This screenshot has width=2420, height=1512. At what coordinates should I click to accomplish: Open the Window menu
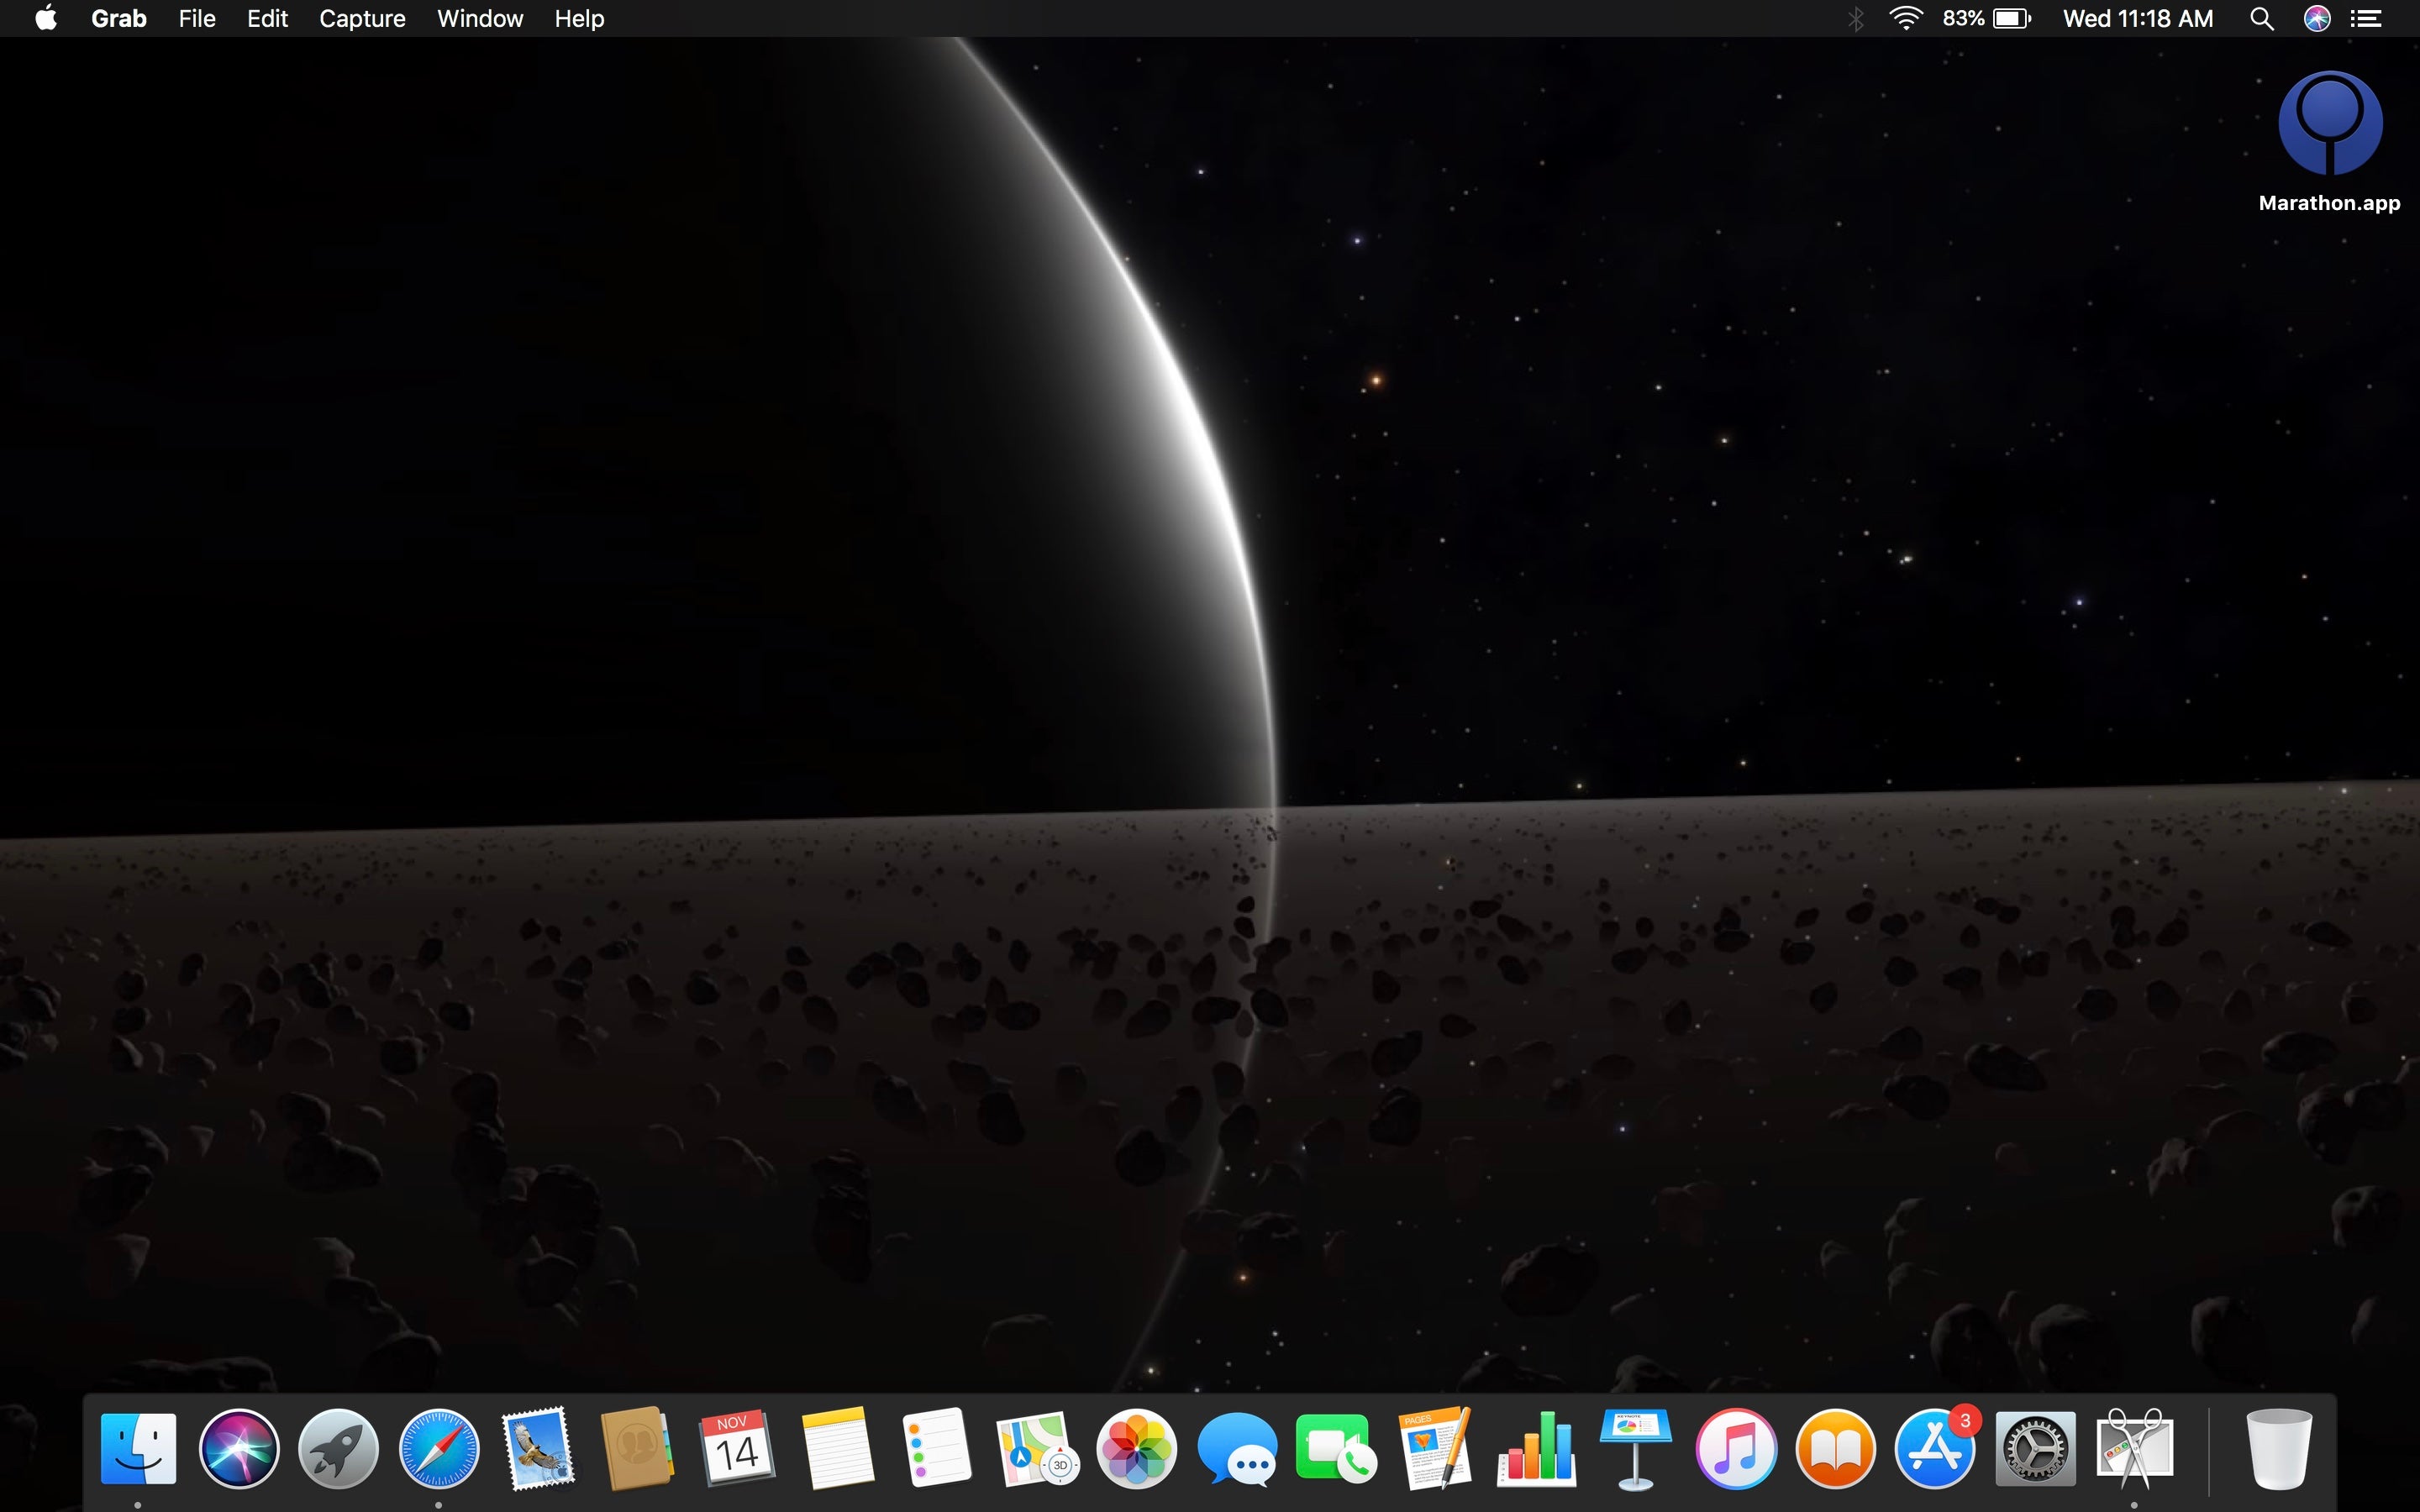[x=480, y=18]
